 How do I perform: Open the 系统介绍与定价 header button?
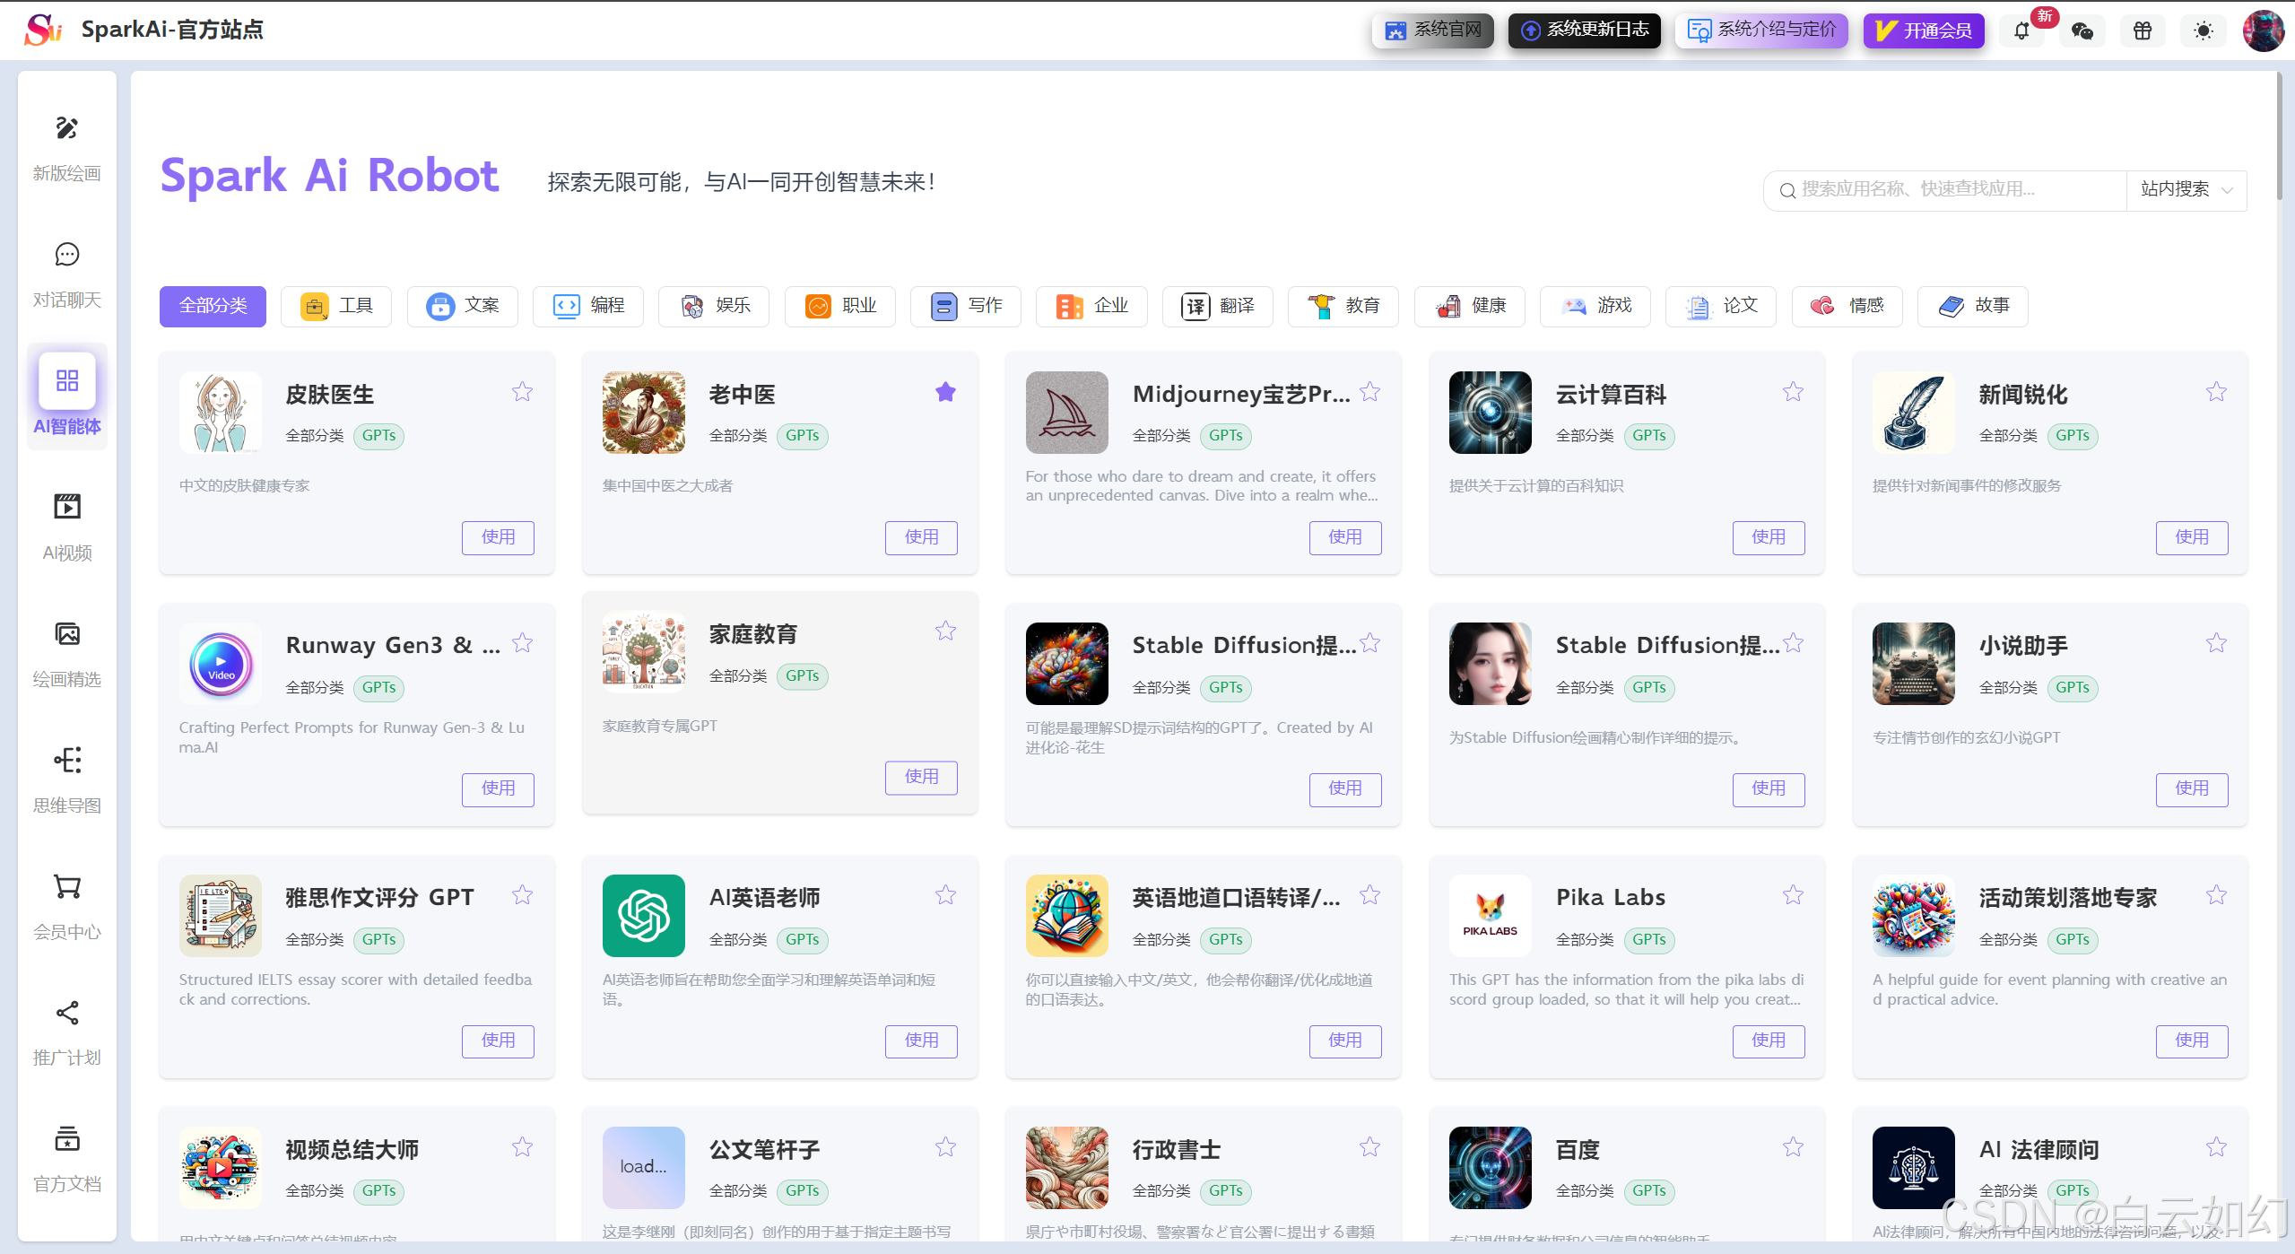tap(1762, 30)
